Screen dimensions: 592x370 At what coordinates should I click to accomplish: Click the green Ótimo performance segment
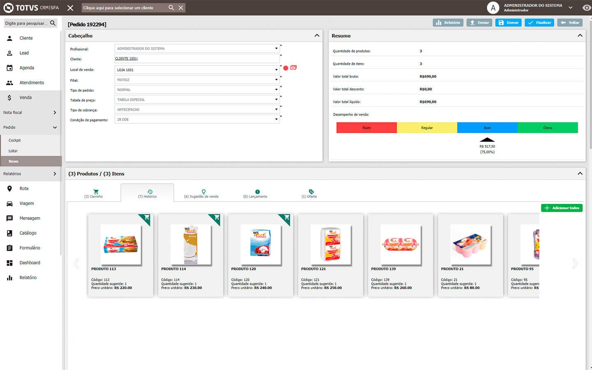(x=548, y=128)
